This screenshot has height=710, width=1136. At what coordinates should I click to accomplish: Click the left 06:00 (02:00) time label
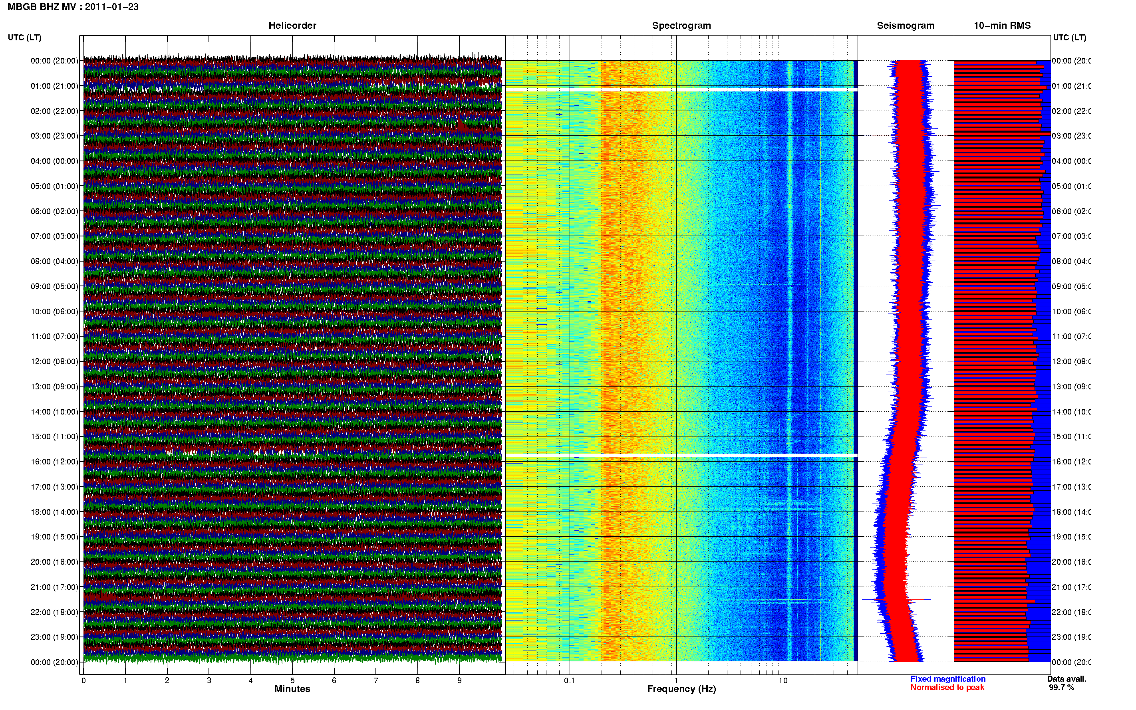[54, 211]
